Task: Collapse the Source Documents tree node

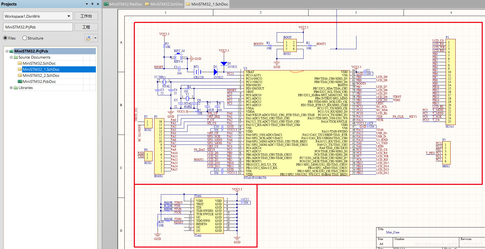Action: [11, 57]
